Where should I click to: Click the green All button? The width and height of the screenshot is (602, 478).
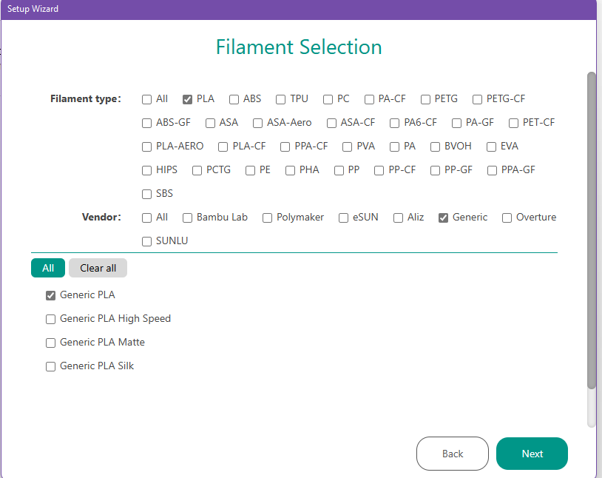click(48, 268)
